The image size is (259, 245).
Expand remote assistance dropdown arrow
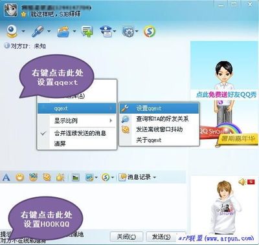(x=115, y=31)
